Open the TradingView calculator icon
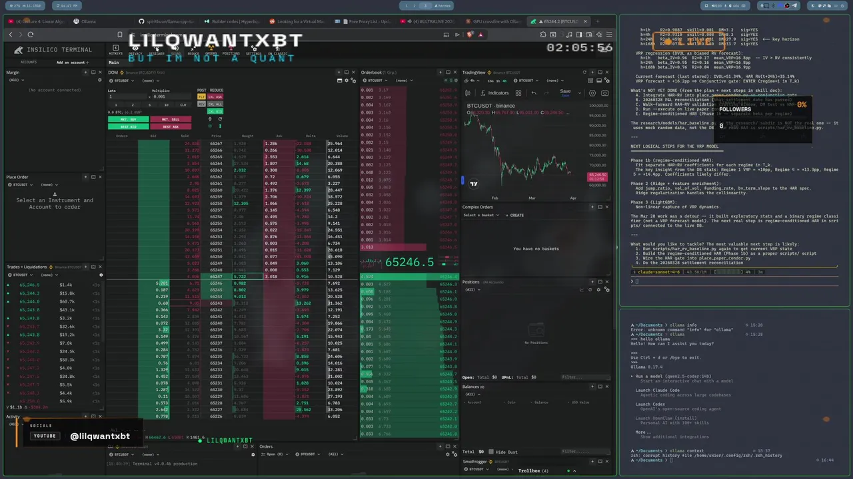 point(590,80)
